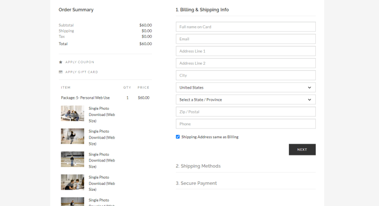Click the star icon beside Apply Coupon
This screenshot has height=206, width=379.
pyautogui.click(x=61, y=62)
